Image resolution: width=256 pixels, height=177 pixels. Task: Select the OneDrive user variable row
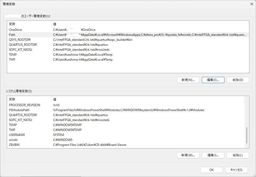pyautogui.click(x=128, y=30)
